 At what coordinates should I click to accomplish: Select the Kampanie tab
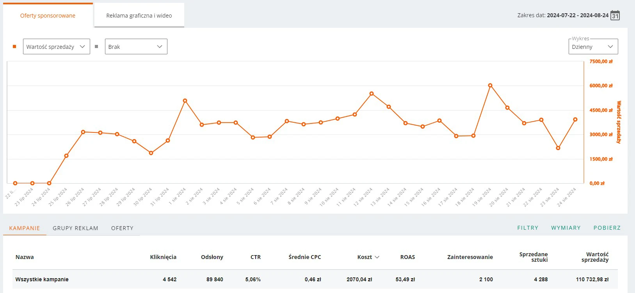click(25, 228)
